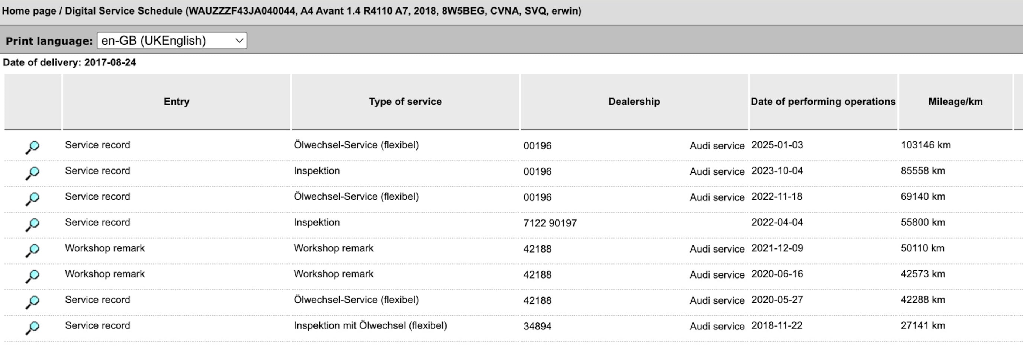Click the Digital Service Schedule breadcrumb
1023x357 pixels.
click(x=123, y=11)
